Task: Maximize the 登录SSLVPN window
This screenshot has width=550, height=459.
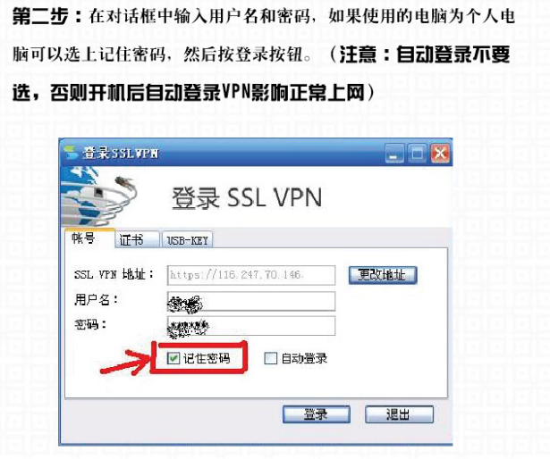Action: [417, 154]
